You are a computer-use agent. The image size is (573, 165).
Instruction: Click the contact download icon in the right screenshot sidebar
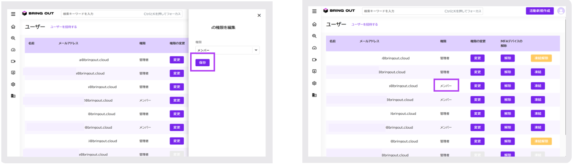[x=314, y=71]
